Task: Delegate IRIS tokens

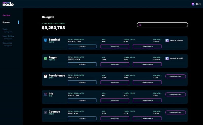Action: click(82, 100)
